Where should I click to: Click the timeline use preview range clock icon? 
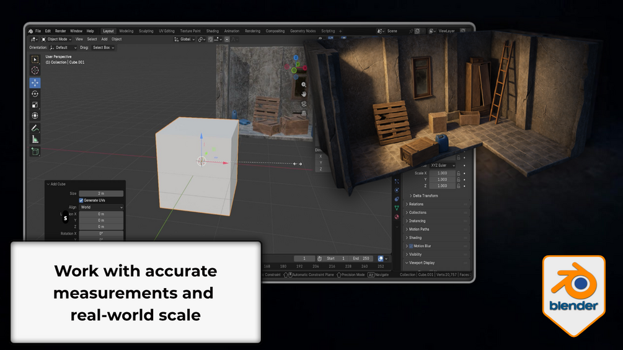(x=319, y=259)
